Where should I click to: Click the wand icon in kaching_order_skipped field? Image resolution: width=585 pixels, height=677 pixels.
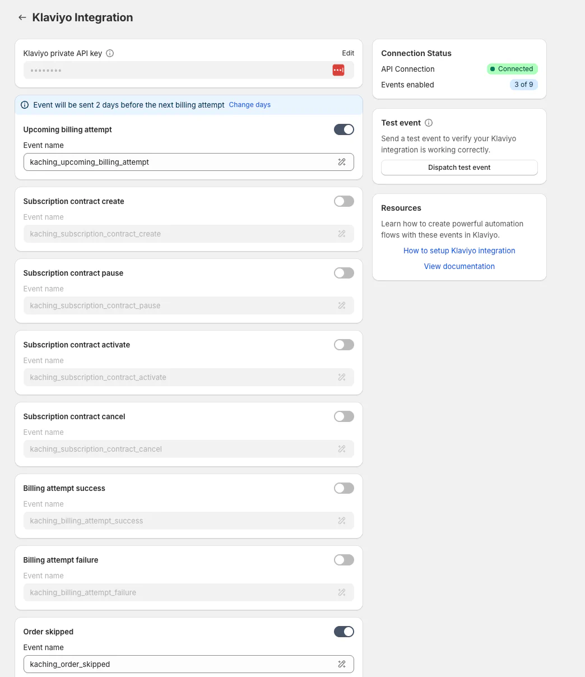[x=342, y=664]
